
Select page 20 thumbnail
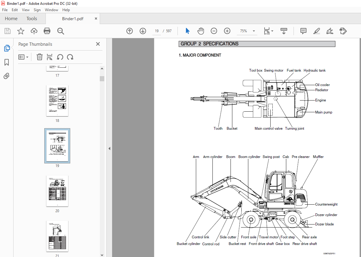click(x=57, y=191)
